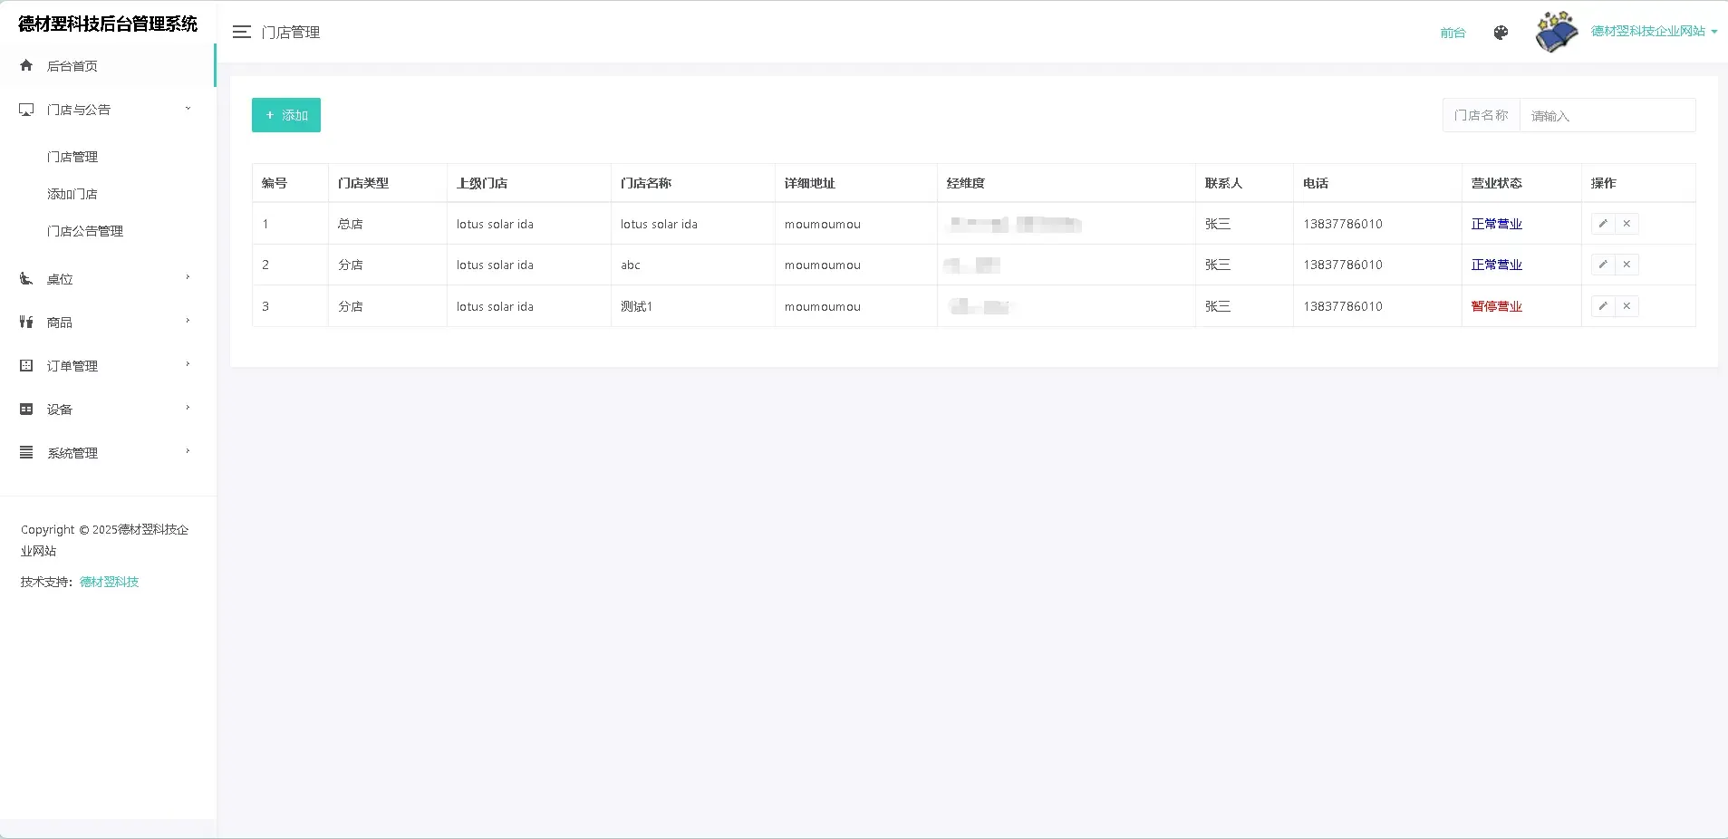
Task: Edit the abc store row
Action: click(1603, 265)
